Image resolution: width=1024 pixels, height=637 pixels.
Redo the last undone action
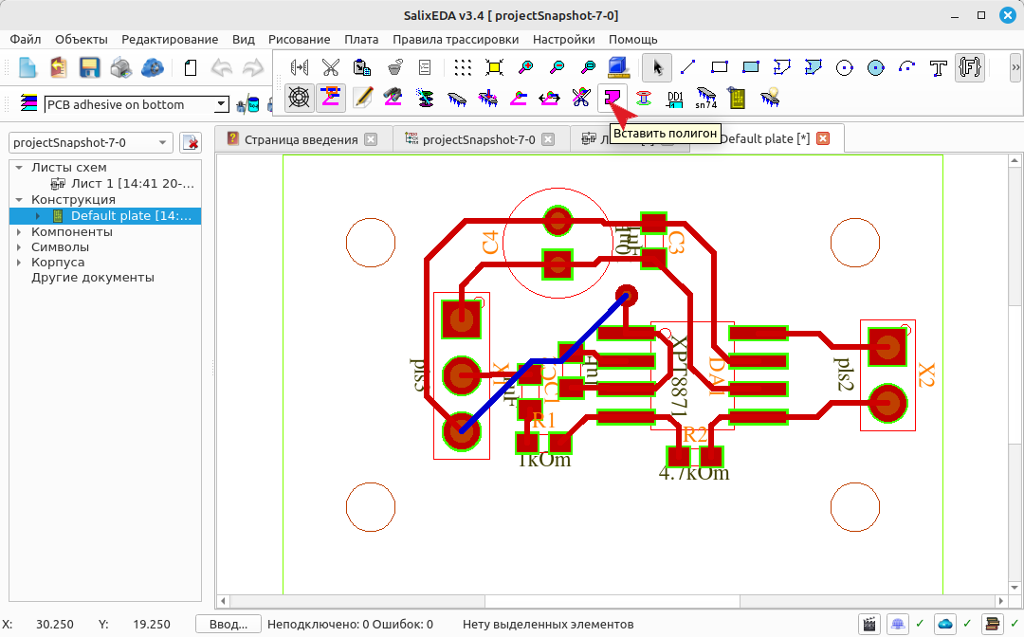click(253, 68)
